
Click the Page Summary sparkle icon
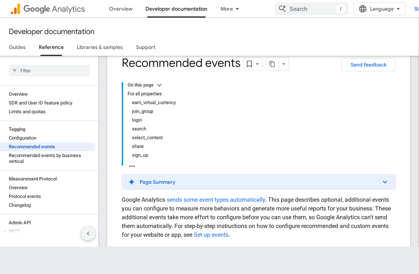pyautogui.click(x=132, y=182)
